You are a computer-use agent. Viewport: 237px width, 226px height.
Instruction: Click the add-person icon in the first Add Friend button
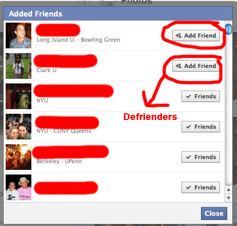tap(178, 36)
